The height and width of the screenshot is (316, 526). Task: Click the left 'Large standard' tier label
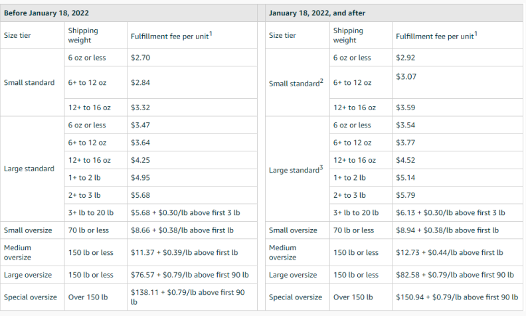click(x=29, y=169)
